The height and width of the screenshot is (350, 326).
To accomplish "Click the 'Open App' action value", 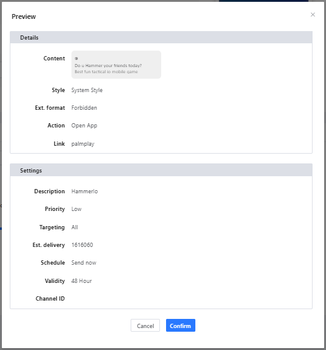I will click(x=84, y=126).
